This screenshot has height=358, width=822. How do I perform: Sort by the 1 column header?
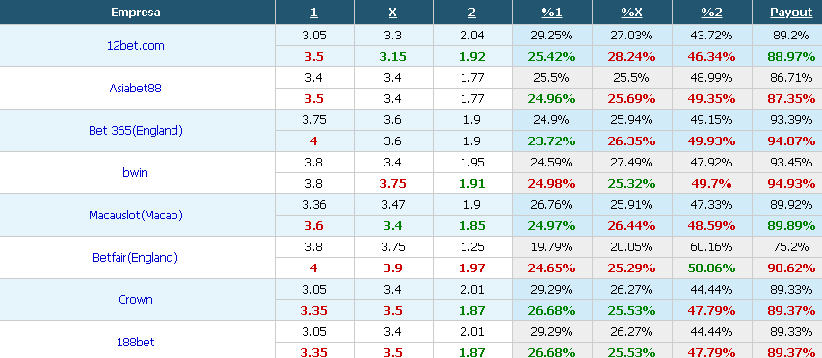[x=313, y=13]
